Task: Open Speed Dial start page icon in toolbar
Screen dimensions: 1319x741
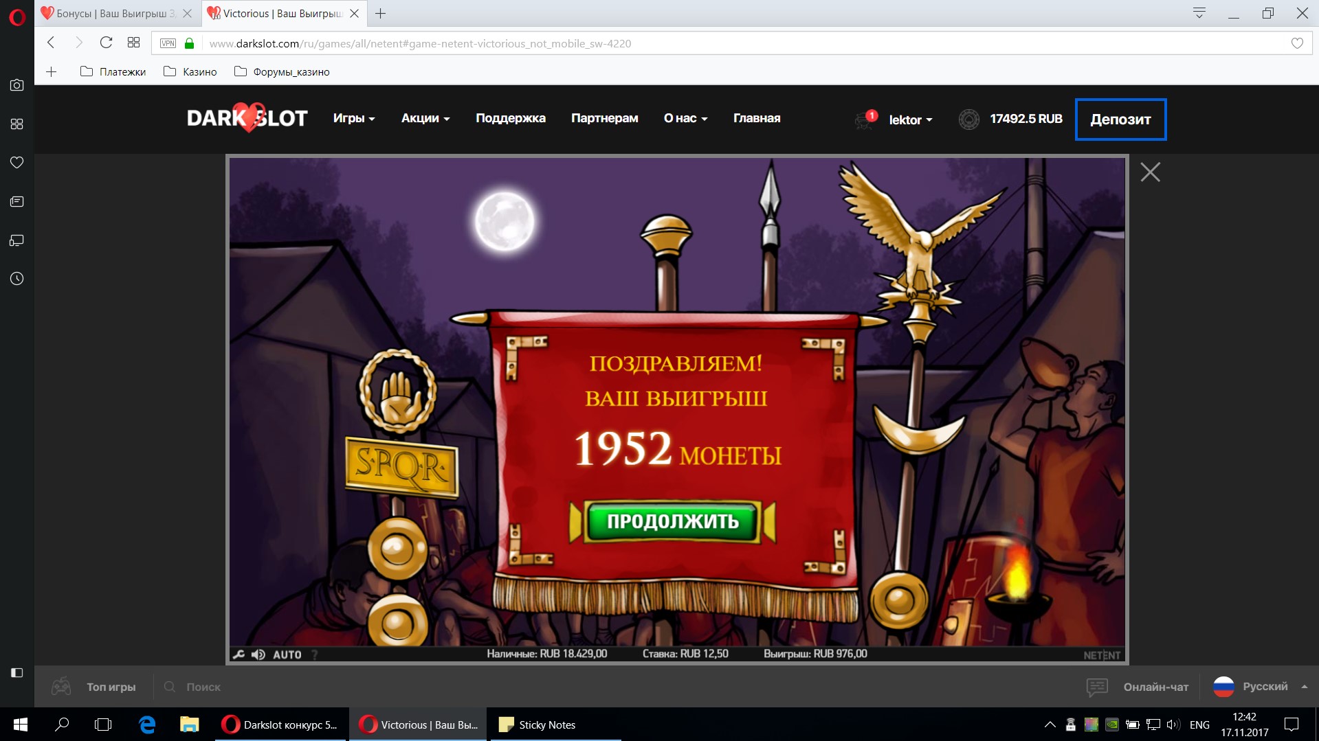Action: click(134, 43)
